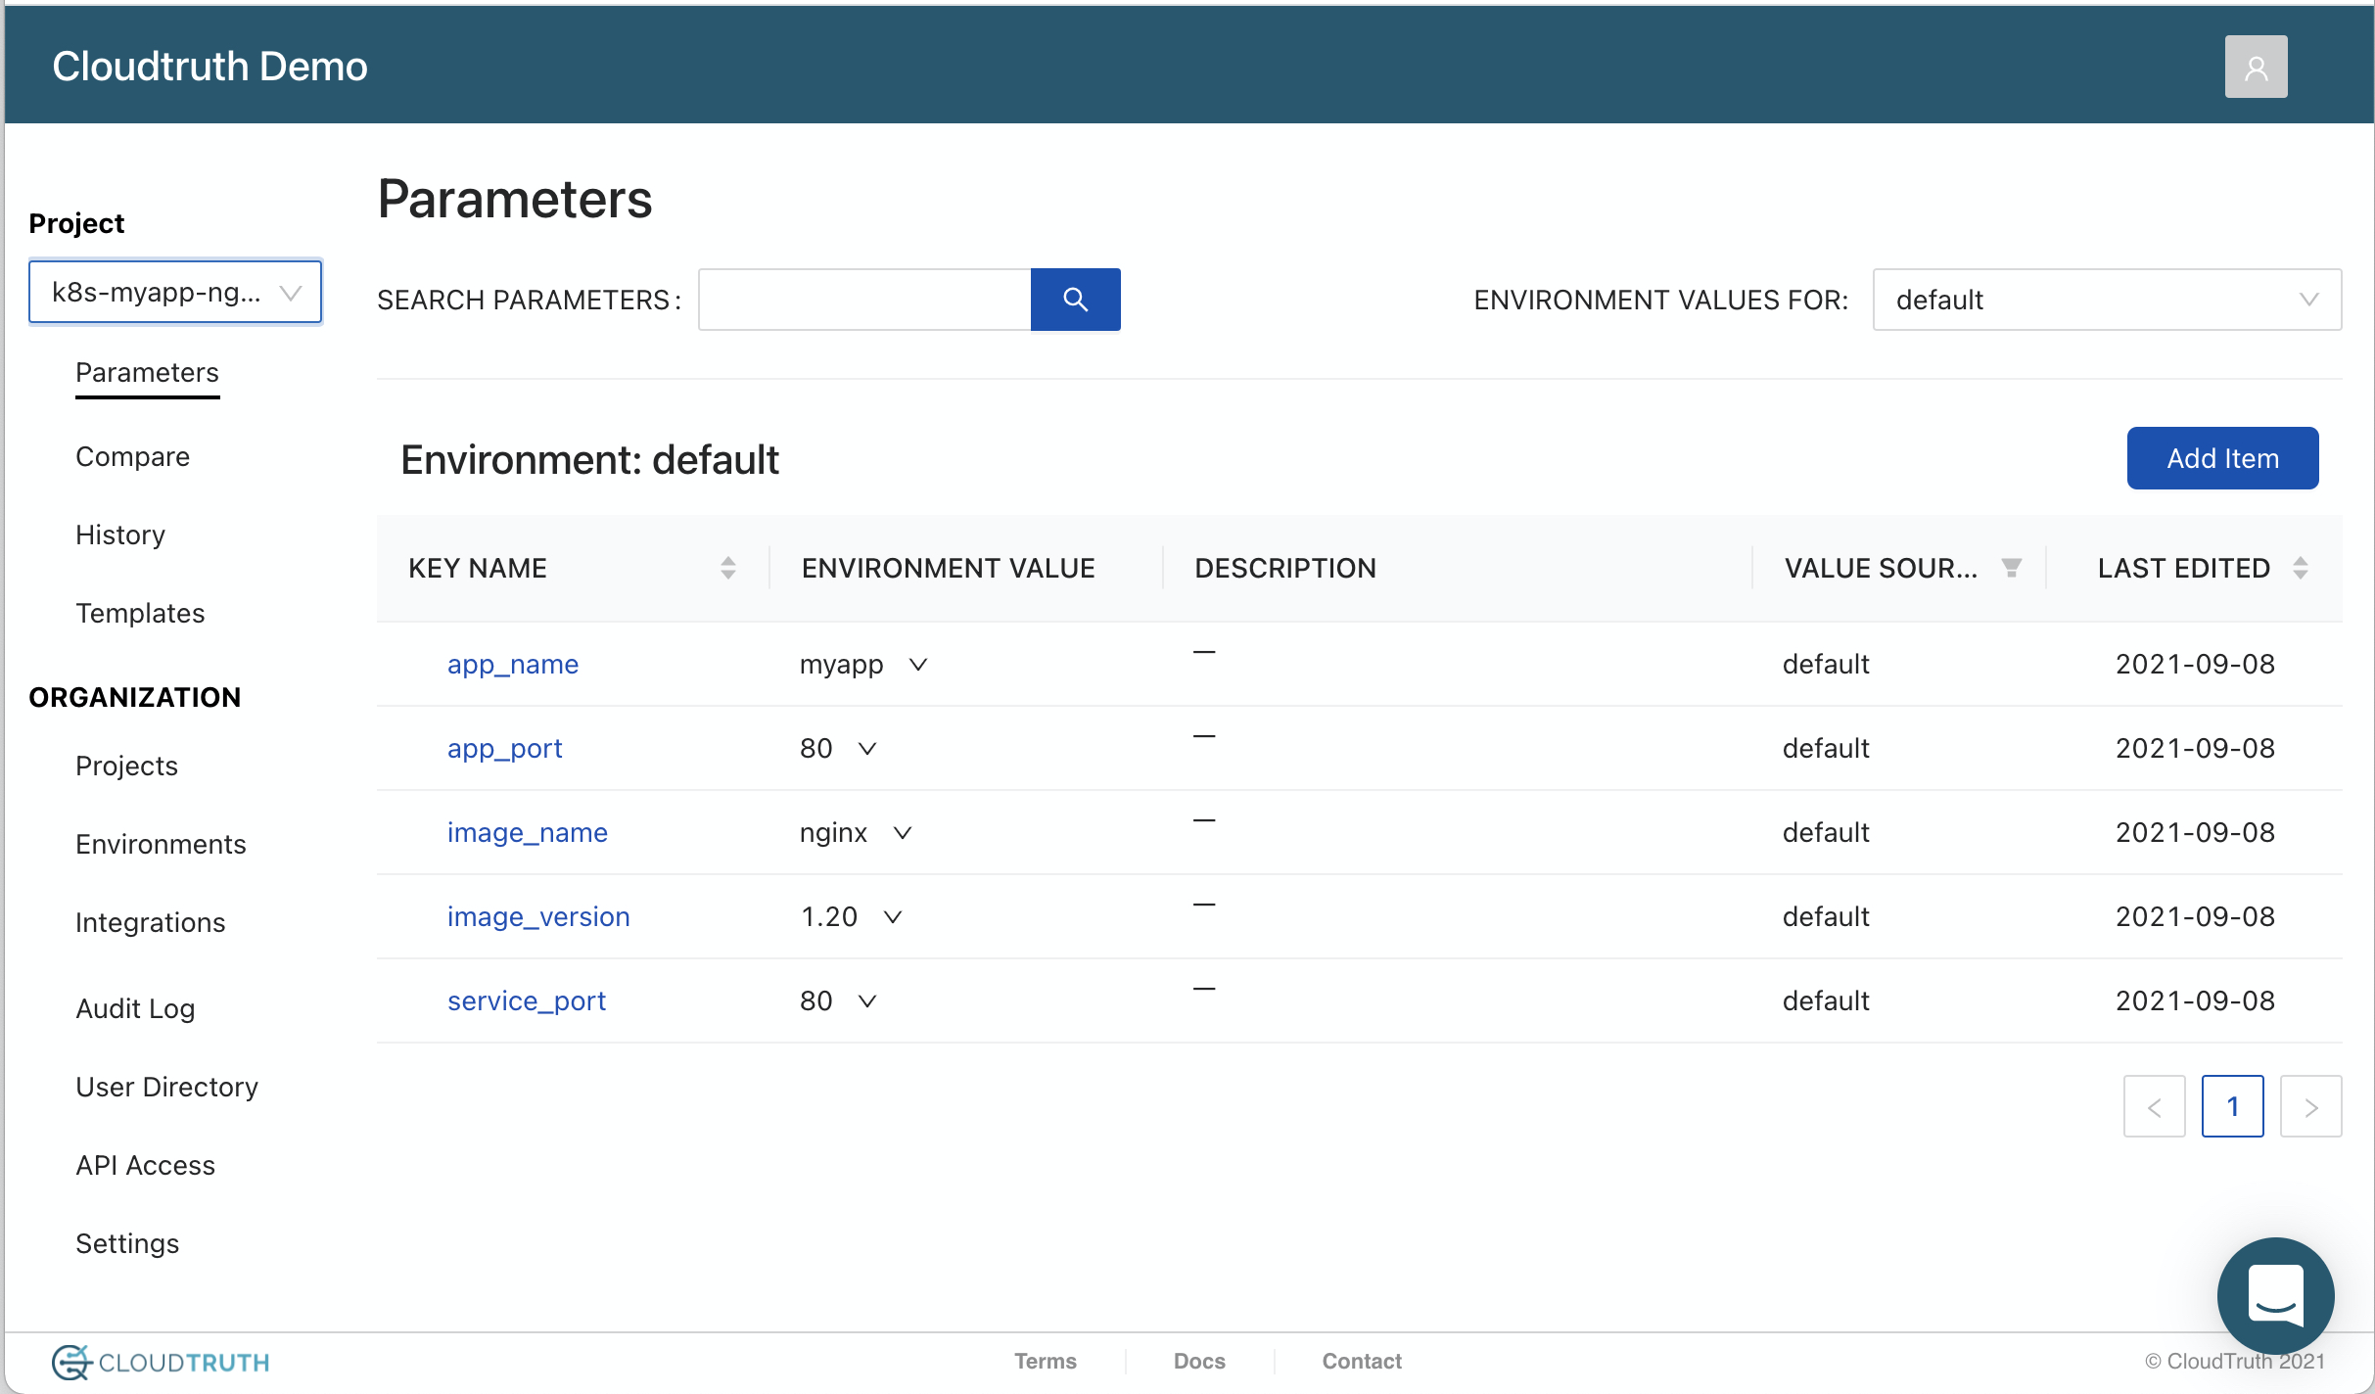This screenshot has height=1394, width=2375.
Task: Open the app_name parameter link
Action: coord(513,665)
